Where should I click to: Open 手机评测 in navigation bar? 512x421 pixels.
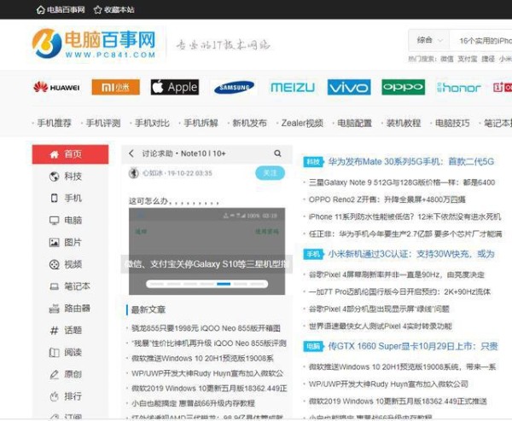point(103,123)
